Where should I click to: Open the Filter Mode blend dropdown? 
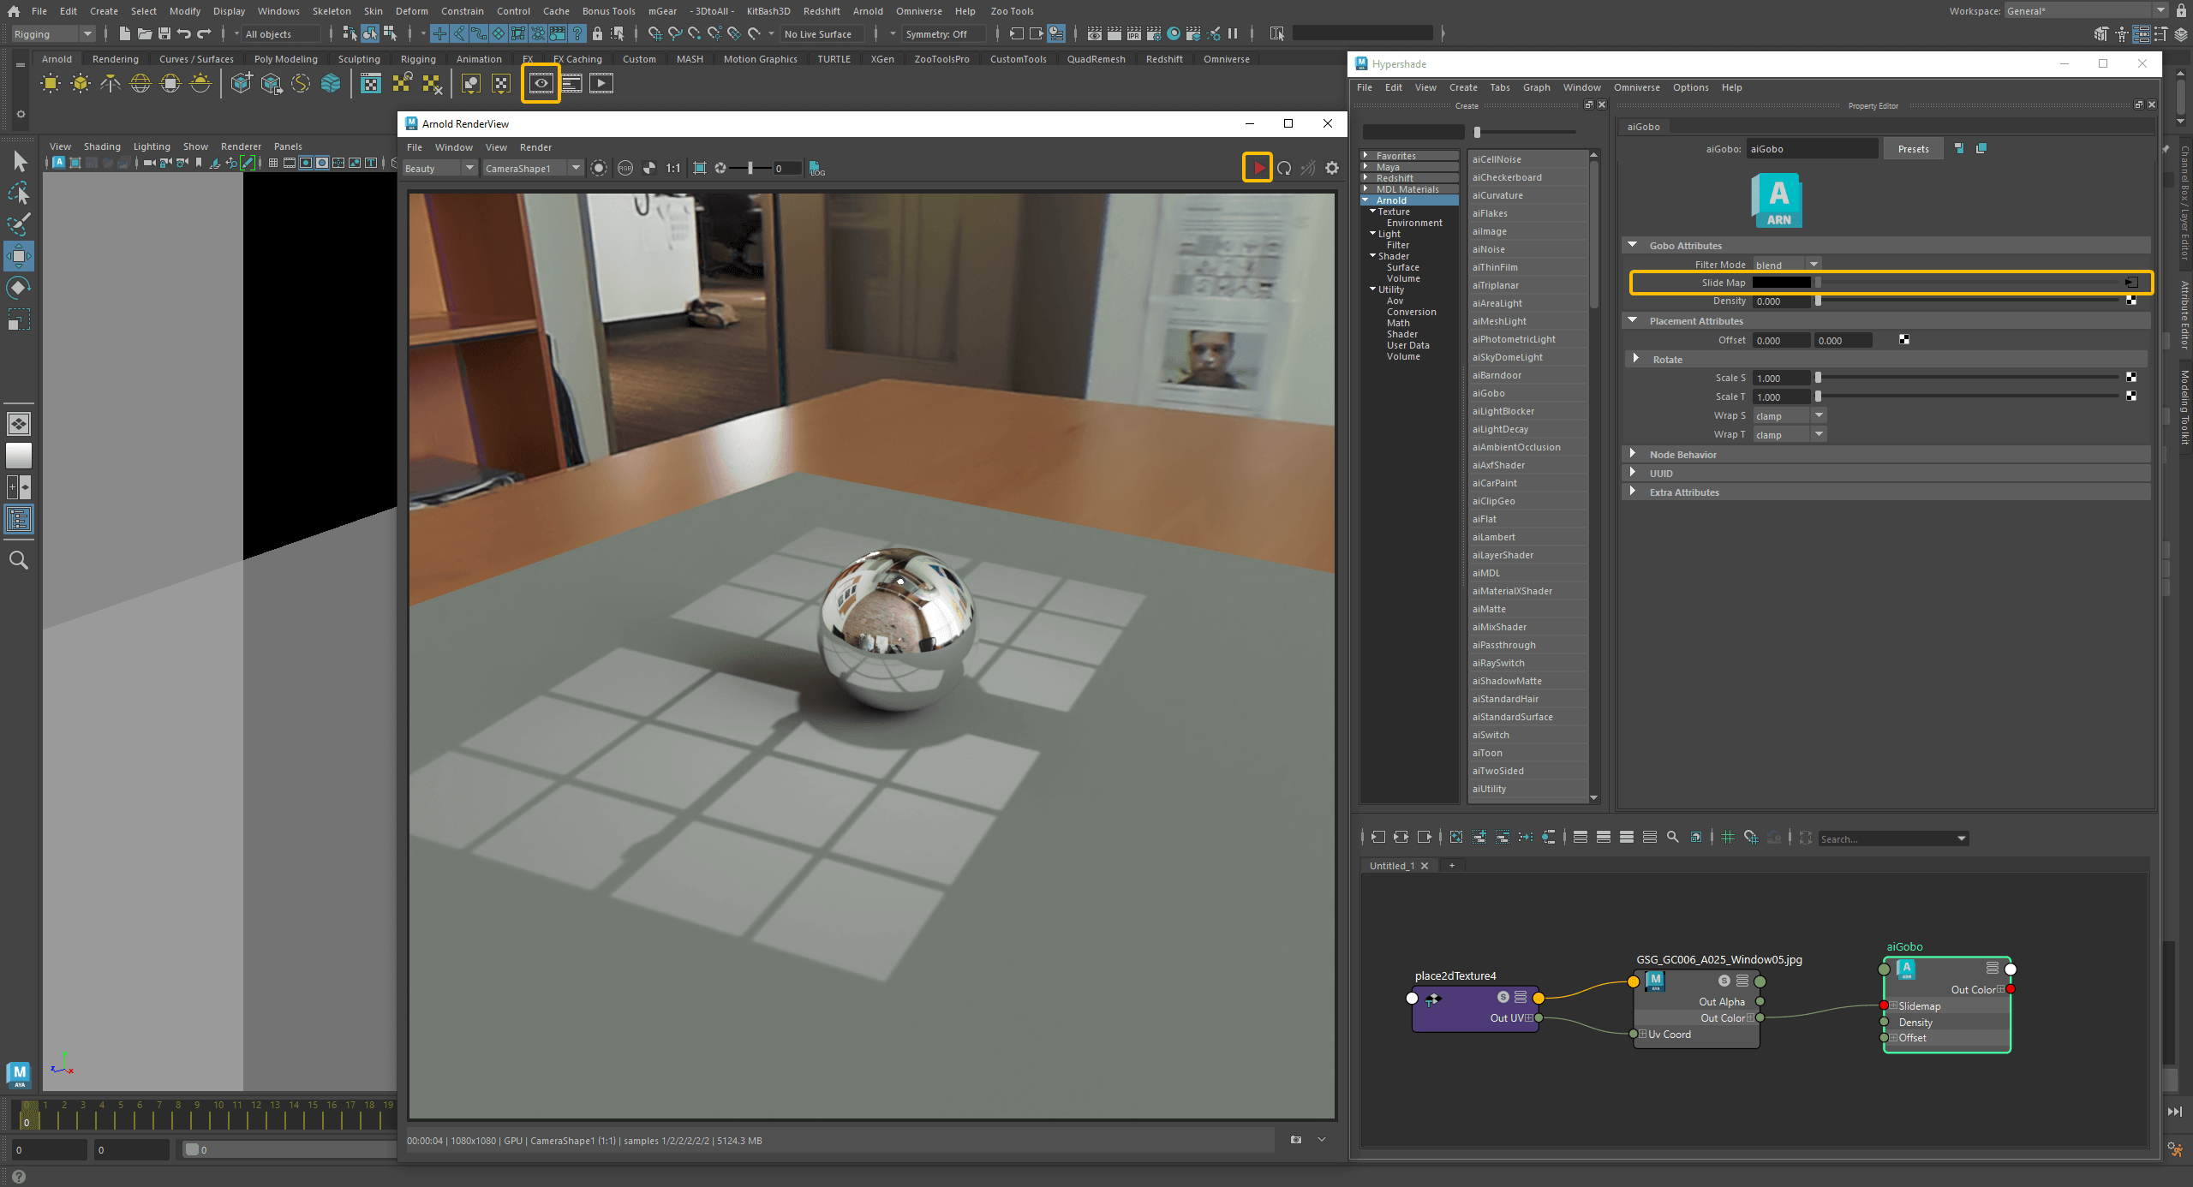(1788, 265)
